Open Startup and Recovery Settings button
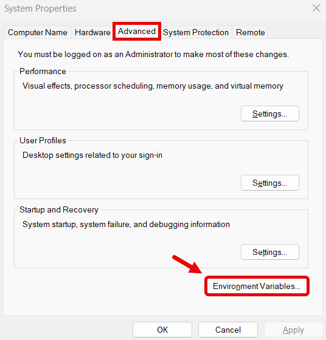This screenshot has height=340, width=326. 270,252
